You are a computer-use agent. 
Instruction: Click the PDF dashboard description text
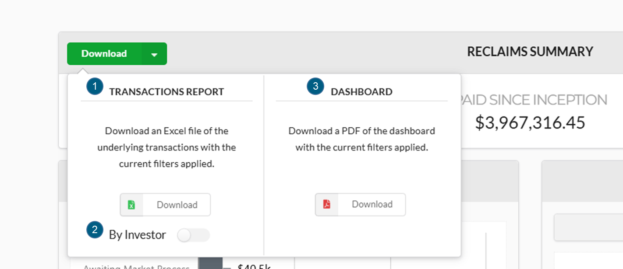pos(361,139)
